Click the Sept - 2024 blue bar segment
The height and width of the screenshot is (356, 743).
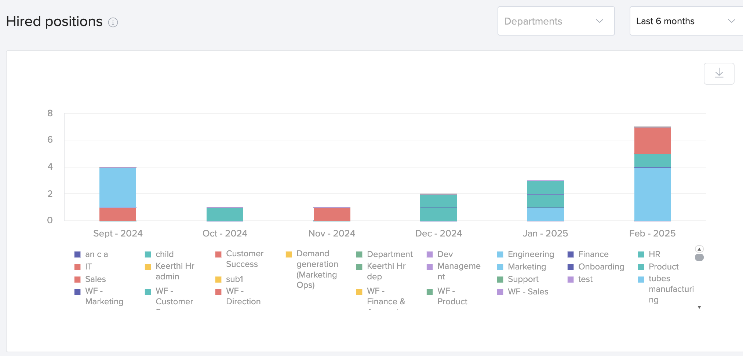[118, 187]
